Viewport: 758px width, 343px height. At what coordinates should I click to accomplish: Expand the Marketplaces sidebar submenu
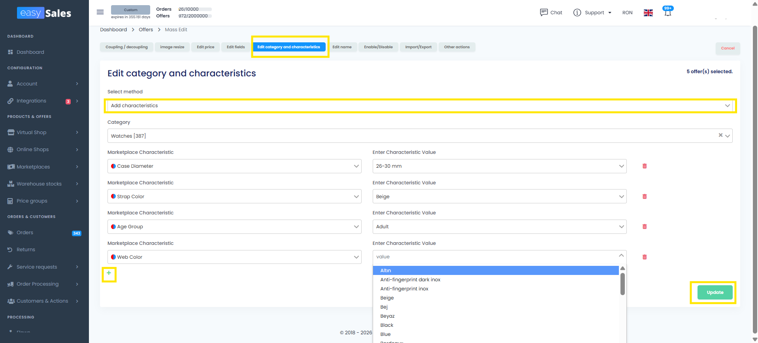pyautogui.click(x=77, y=167)
